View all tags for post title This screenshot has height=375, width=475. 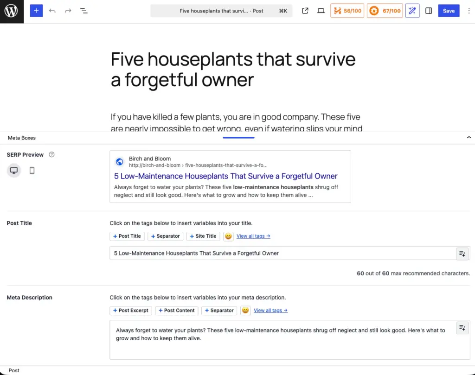click(x=253, y=236)
